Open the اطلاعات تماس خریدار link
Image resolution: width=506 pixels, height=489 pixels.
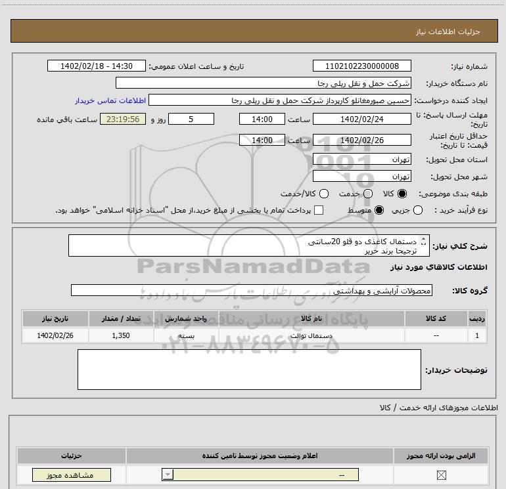pyautogui.click(x=110, y=100)
